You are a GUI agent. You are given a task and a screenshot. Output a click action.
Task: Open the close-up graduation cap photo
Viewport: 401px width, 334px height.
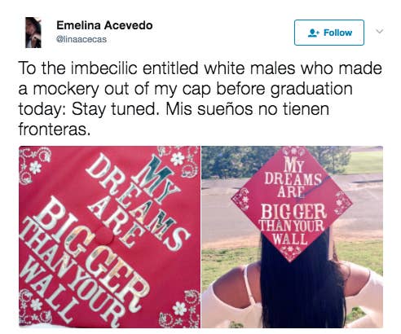109,236
